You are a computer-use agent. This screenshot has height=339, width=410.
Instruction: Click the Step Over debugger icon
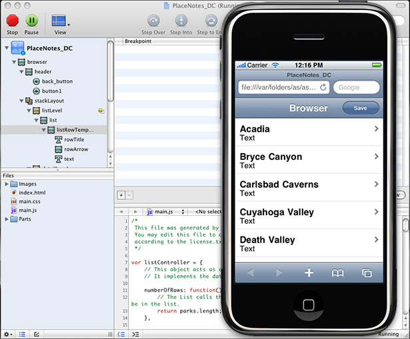point(153,21)
